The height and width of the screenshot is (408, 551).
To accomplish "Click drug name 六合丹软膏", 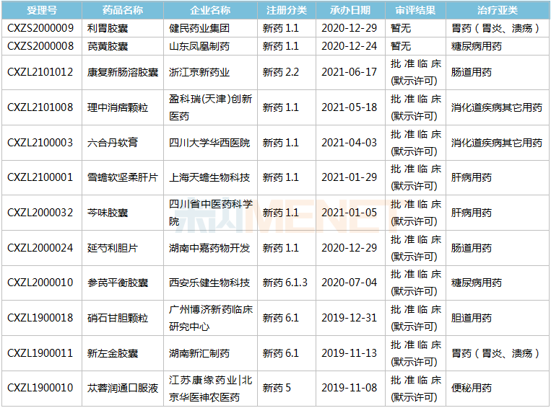I will pos(113,143).
